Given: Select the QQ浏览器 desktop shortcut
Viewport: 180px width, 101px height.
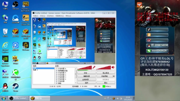Looking at the screenshot, I should (15, 19).
